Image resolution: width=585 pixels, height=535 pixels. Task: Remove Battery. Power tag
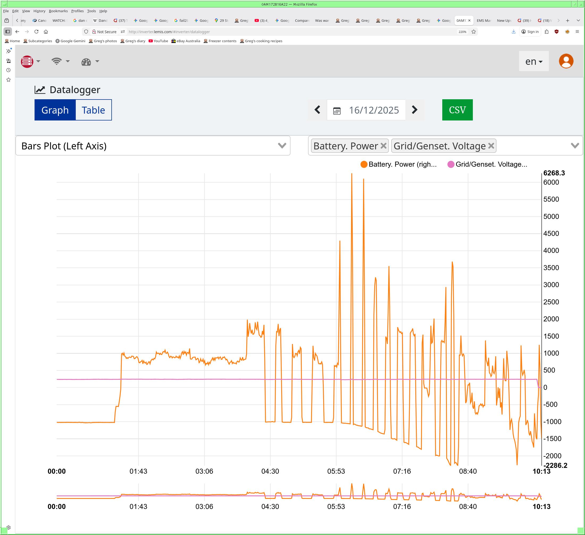[383, 146]
